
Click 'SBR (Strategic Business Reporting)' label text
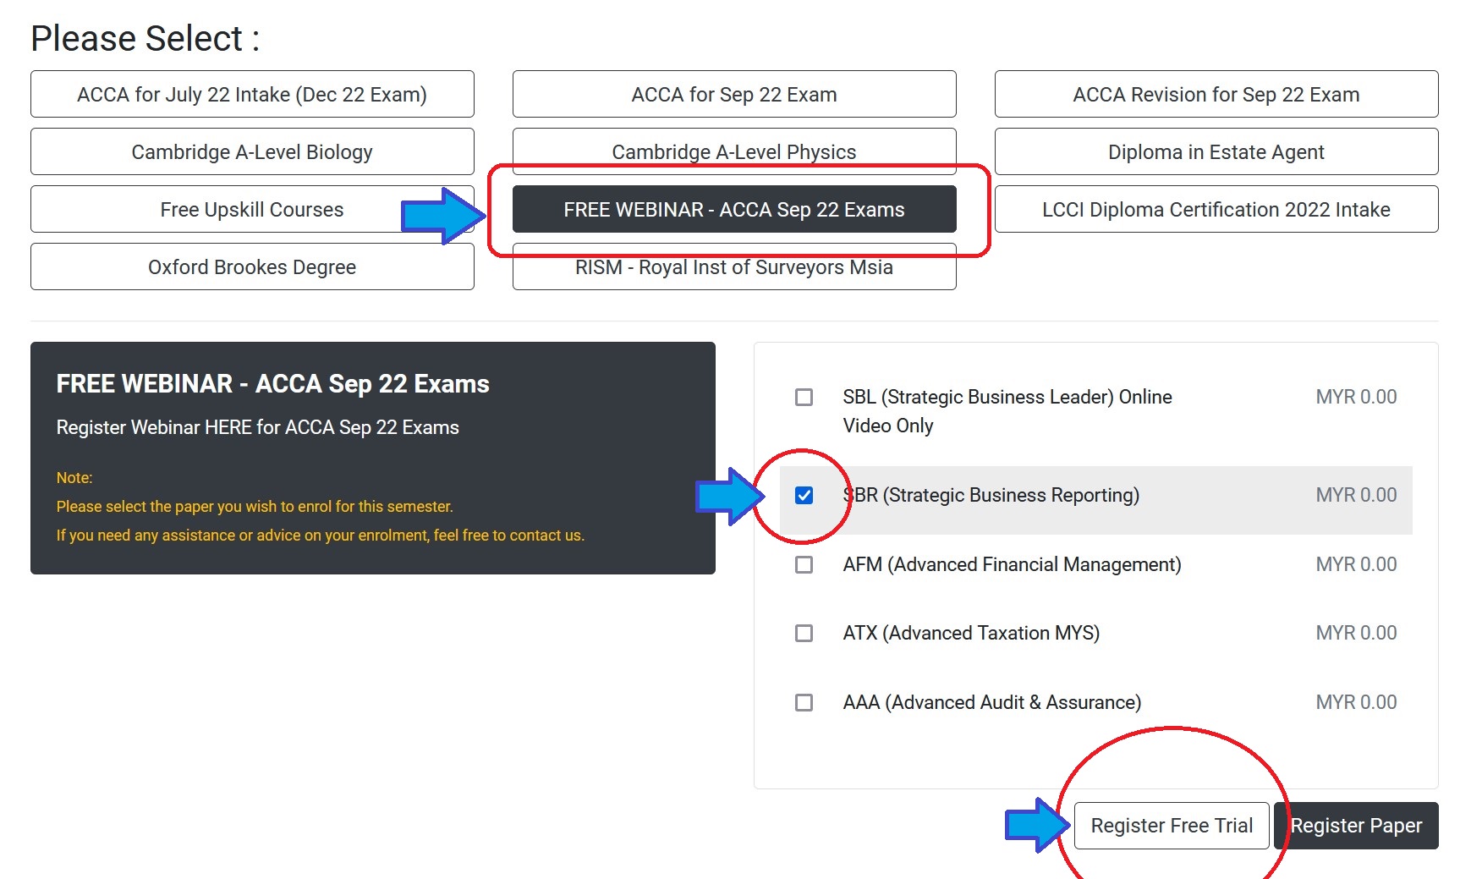991,495
